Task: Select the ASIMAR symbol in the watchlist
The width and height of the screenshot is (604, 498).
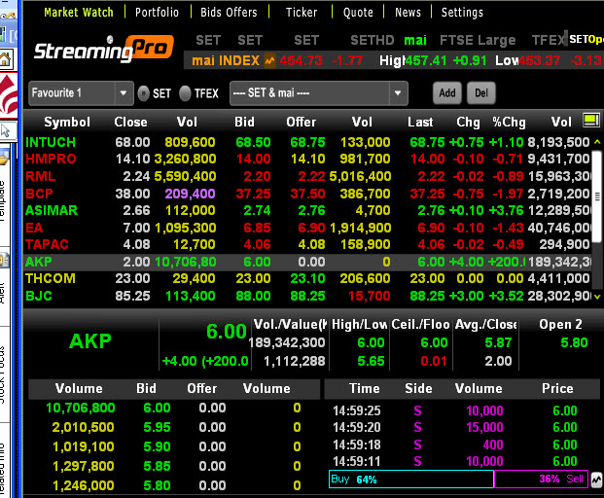Action: click(53, 210)
